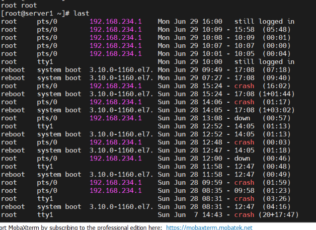Image resolution: width=316 pixels, height=230 pixels.
Task: Click 'Sun Jun 7 14:43' date on the last row
Action: (190, 215)
